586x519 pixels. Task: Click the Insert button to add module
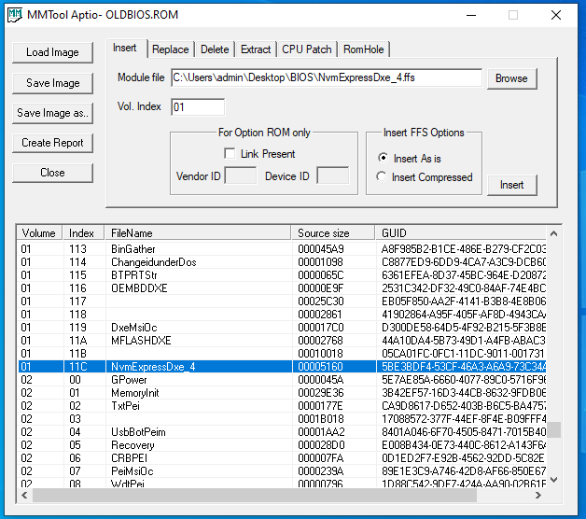point(511,185)
